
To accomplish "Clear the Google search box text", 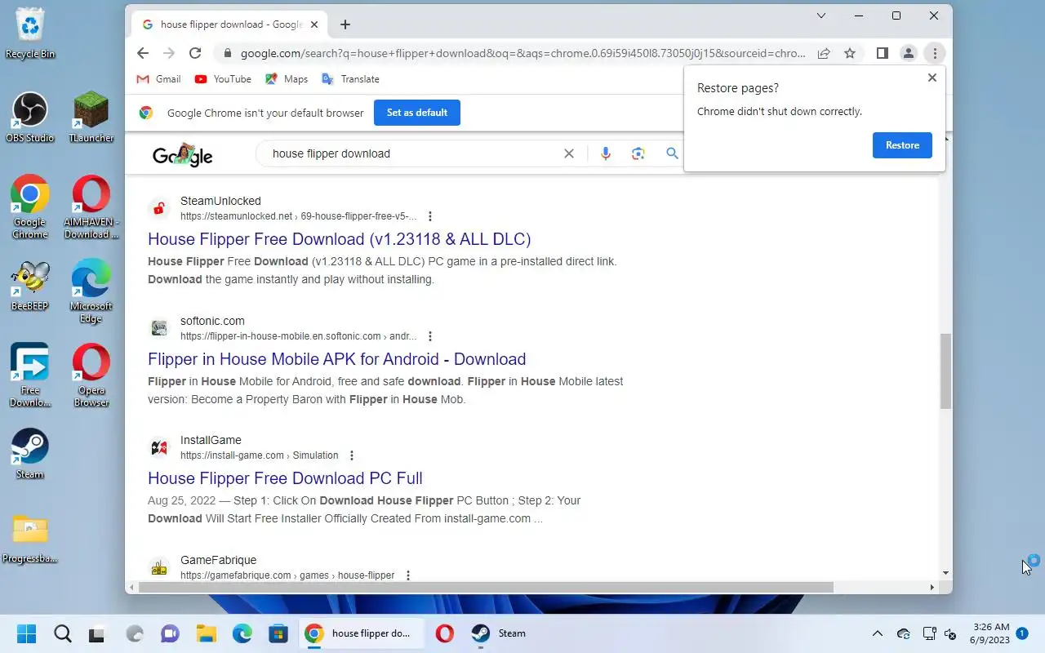I will click(x=569, y=153).
